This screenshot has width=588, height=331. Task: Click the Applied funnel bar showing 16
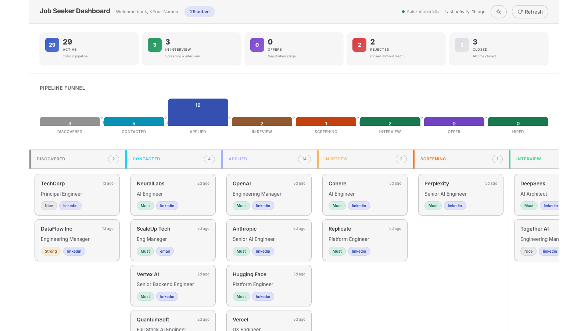[x=198, y=112]
